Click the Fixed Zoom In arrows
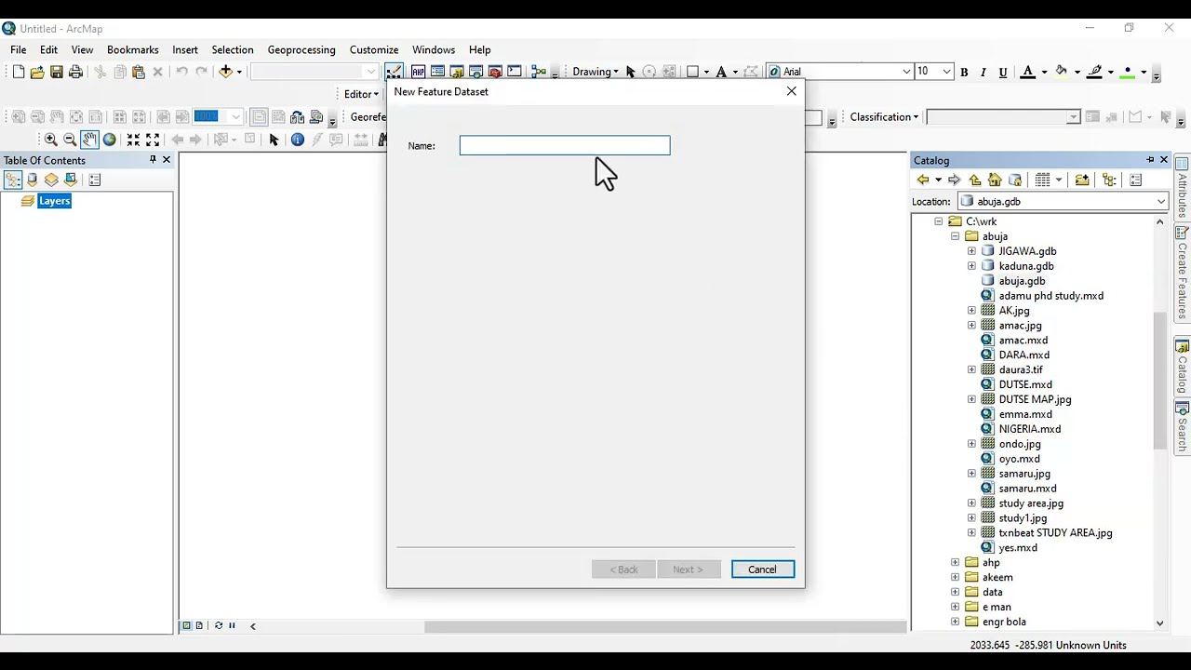The height and width of the screenshot is (670, 1191). coord(134,140)
